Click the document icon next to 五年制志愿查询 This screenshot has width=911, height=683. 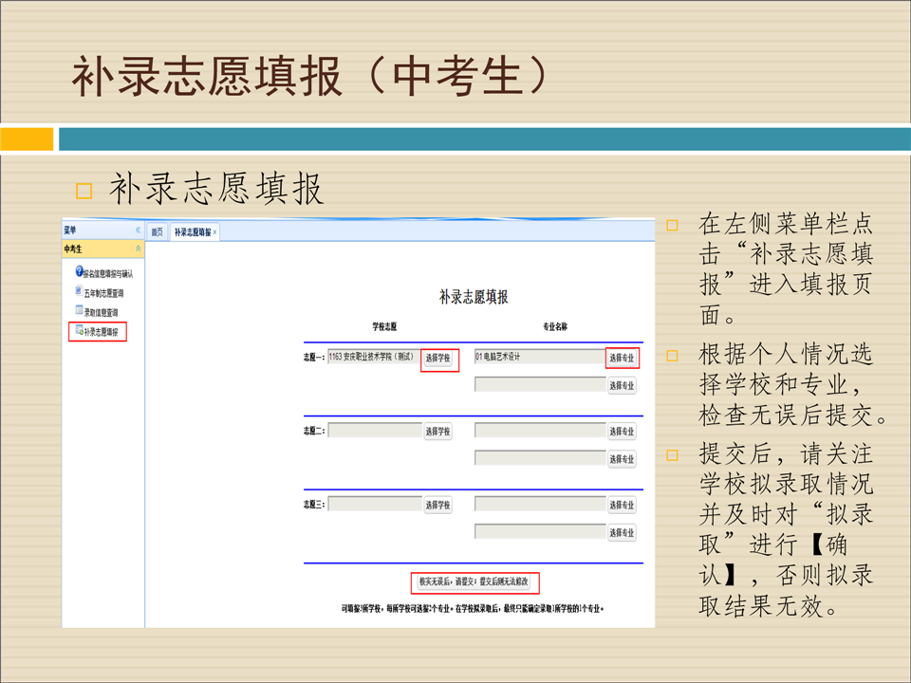[x=78, y=292]
